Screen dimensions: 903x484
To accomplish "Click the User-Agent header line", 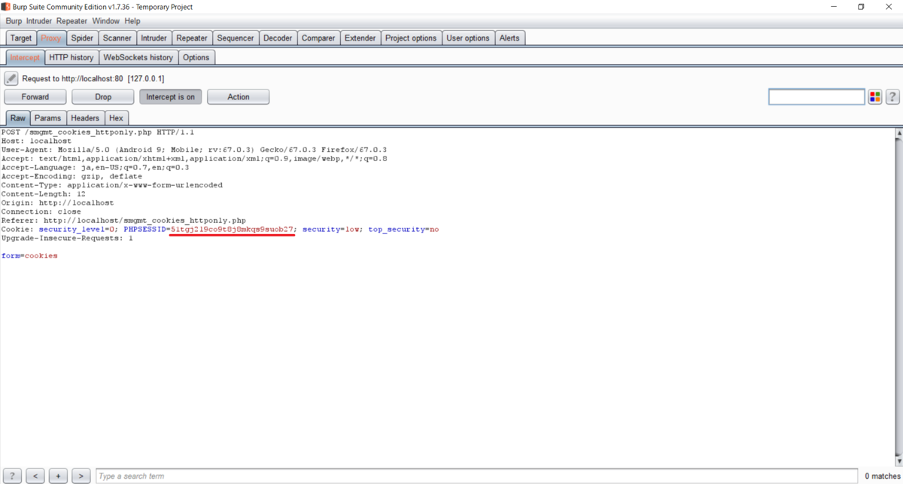I will [x=194, y=150].
